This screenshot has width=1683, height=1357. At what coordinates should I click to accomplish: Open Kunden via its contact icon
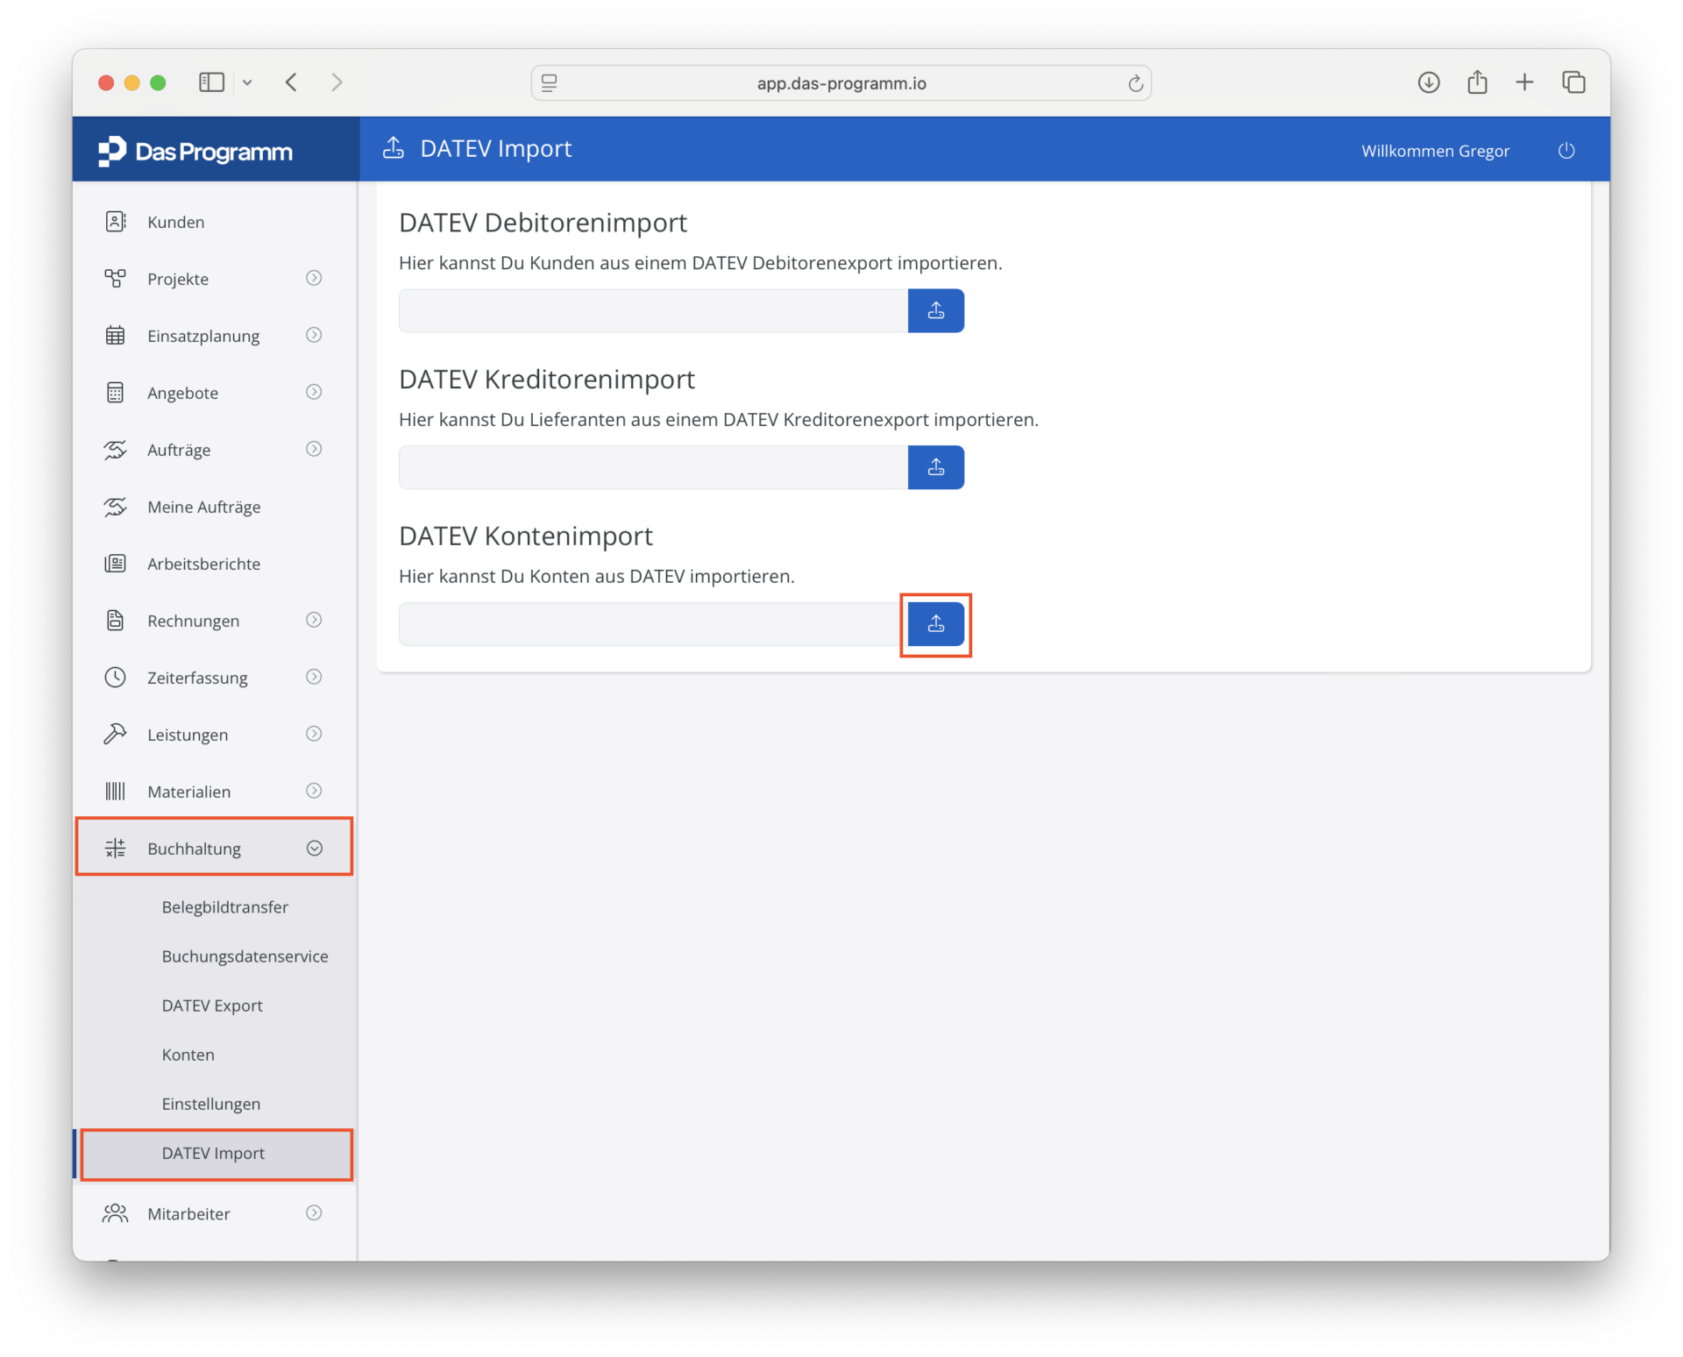[115, 222]
